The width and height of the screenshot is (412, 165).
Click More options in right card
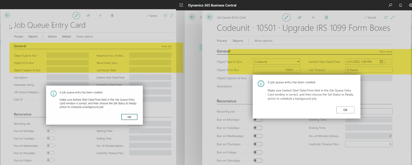263,41
